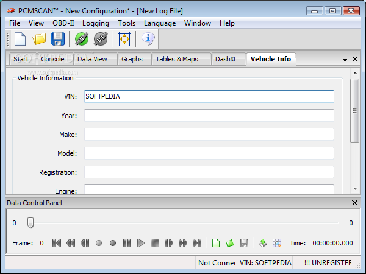Open log file with green folder icon

230,243
